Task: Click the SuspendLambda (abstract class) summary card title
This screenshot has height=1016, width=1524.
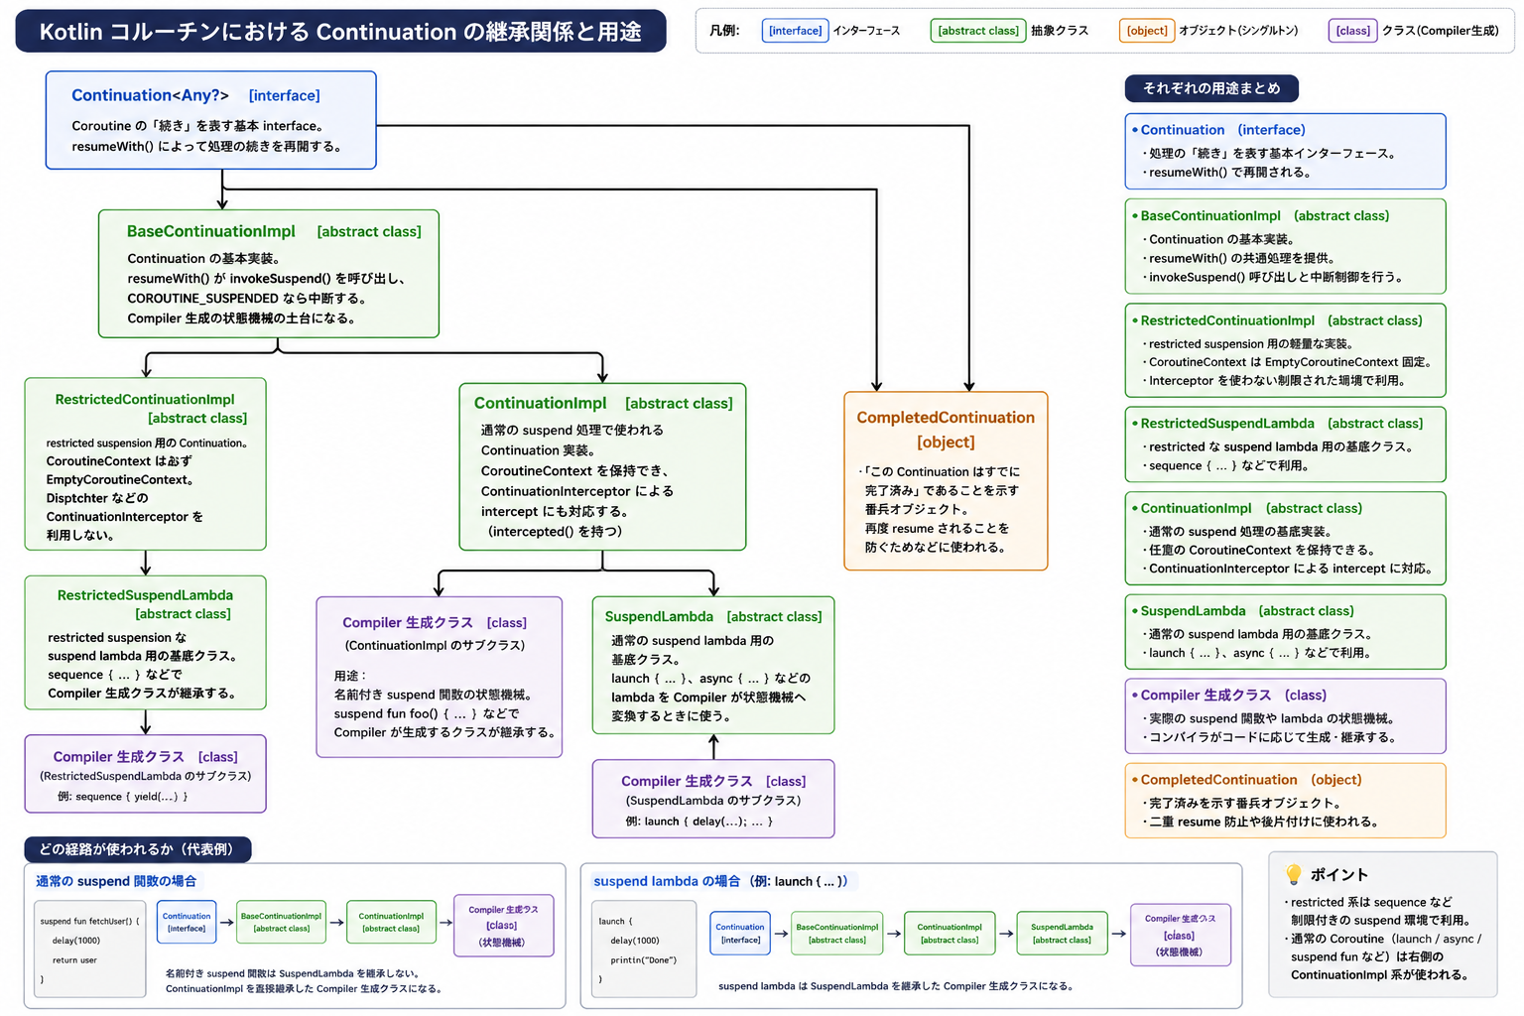Action: click(1246, 611)
